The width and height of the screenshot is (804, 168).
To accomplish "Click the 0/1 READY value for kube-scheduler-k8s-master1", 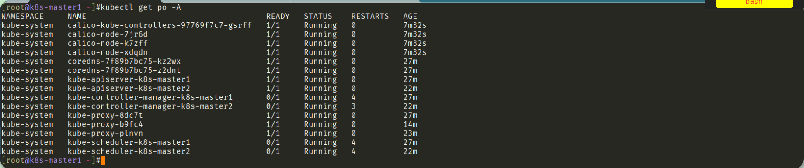I will pos(273,142).
